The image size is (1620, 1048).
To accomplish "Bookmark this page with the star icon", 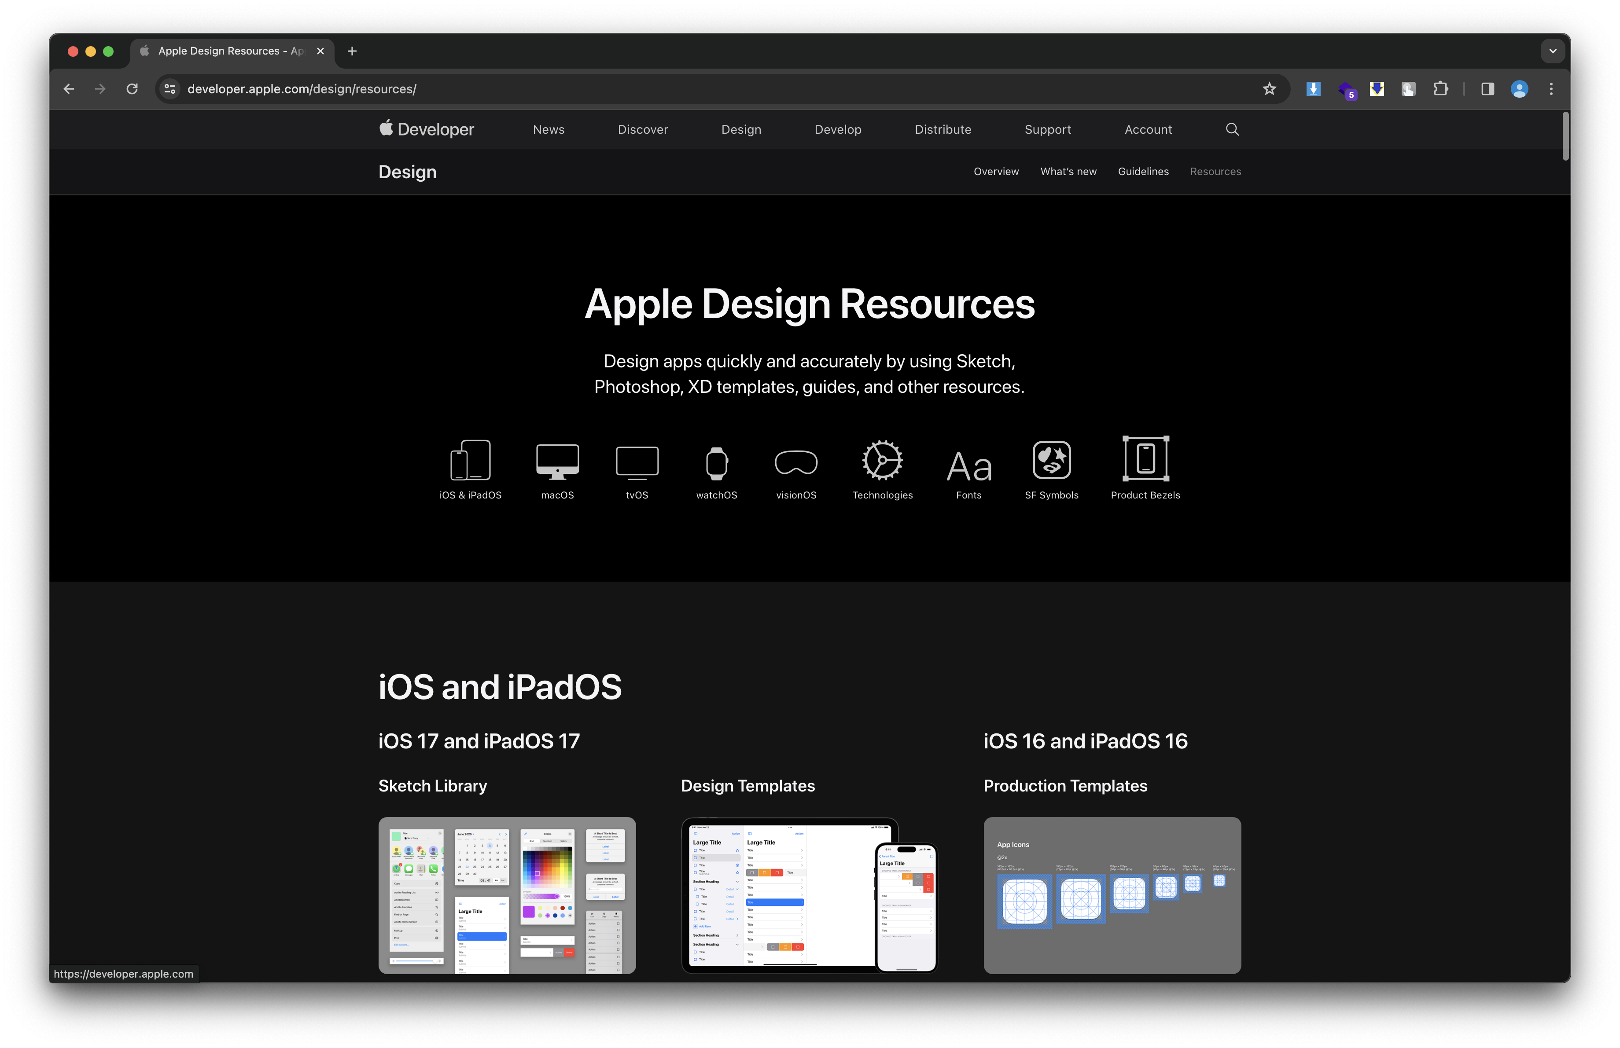I will point(1269,89).
